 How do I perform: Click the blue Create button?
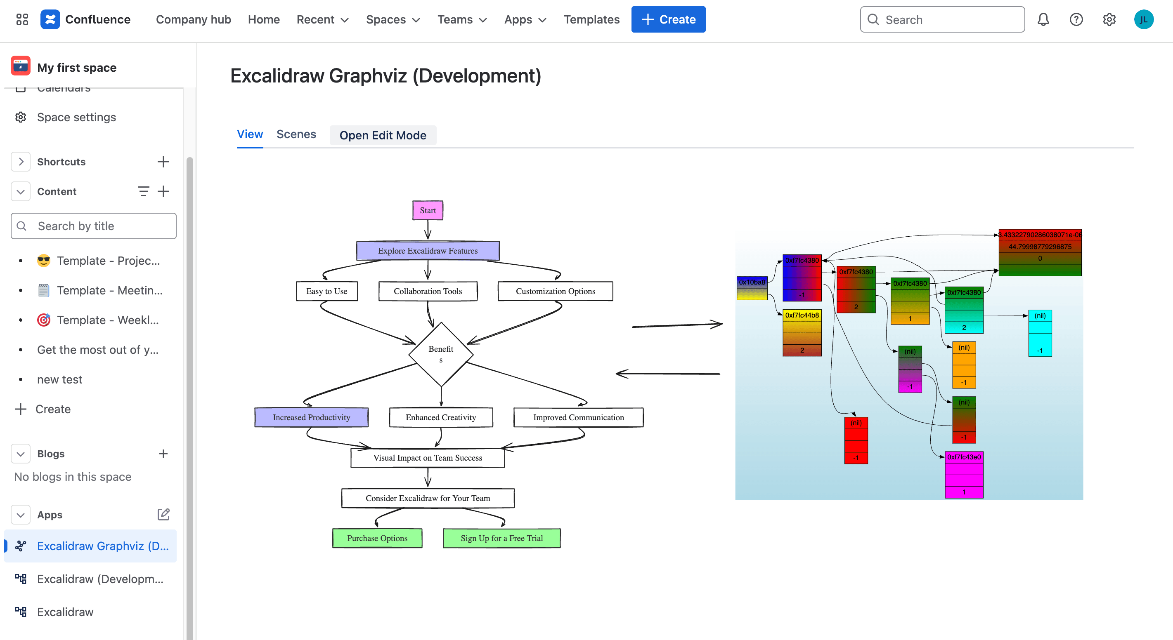coord(668,19)
